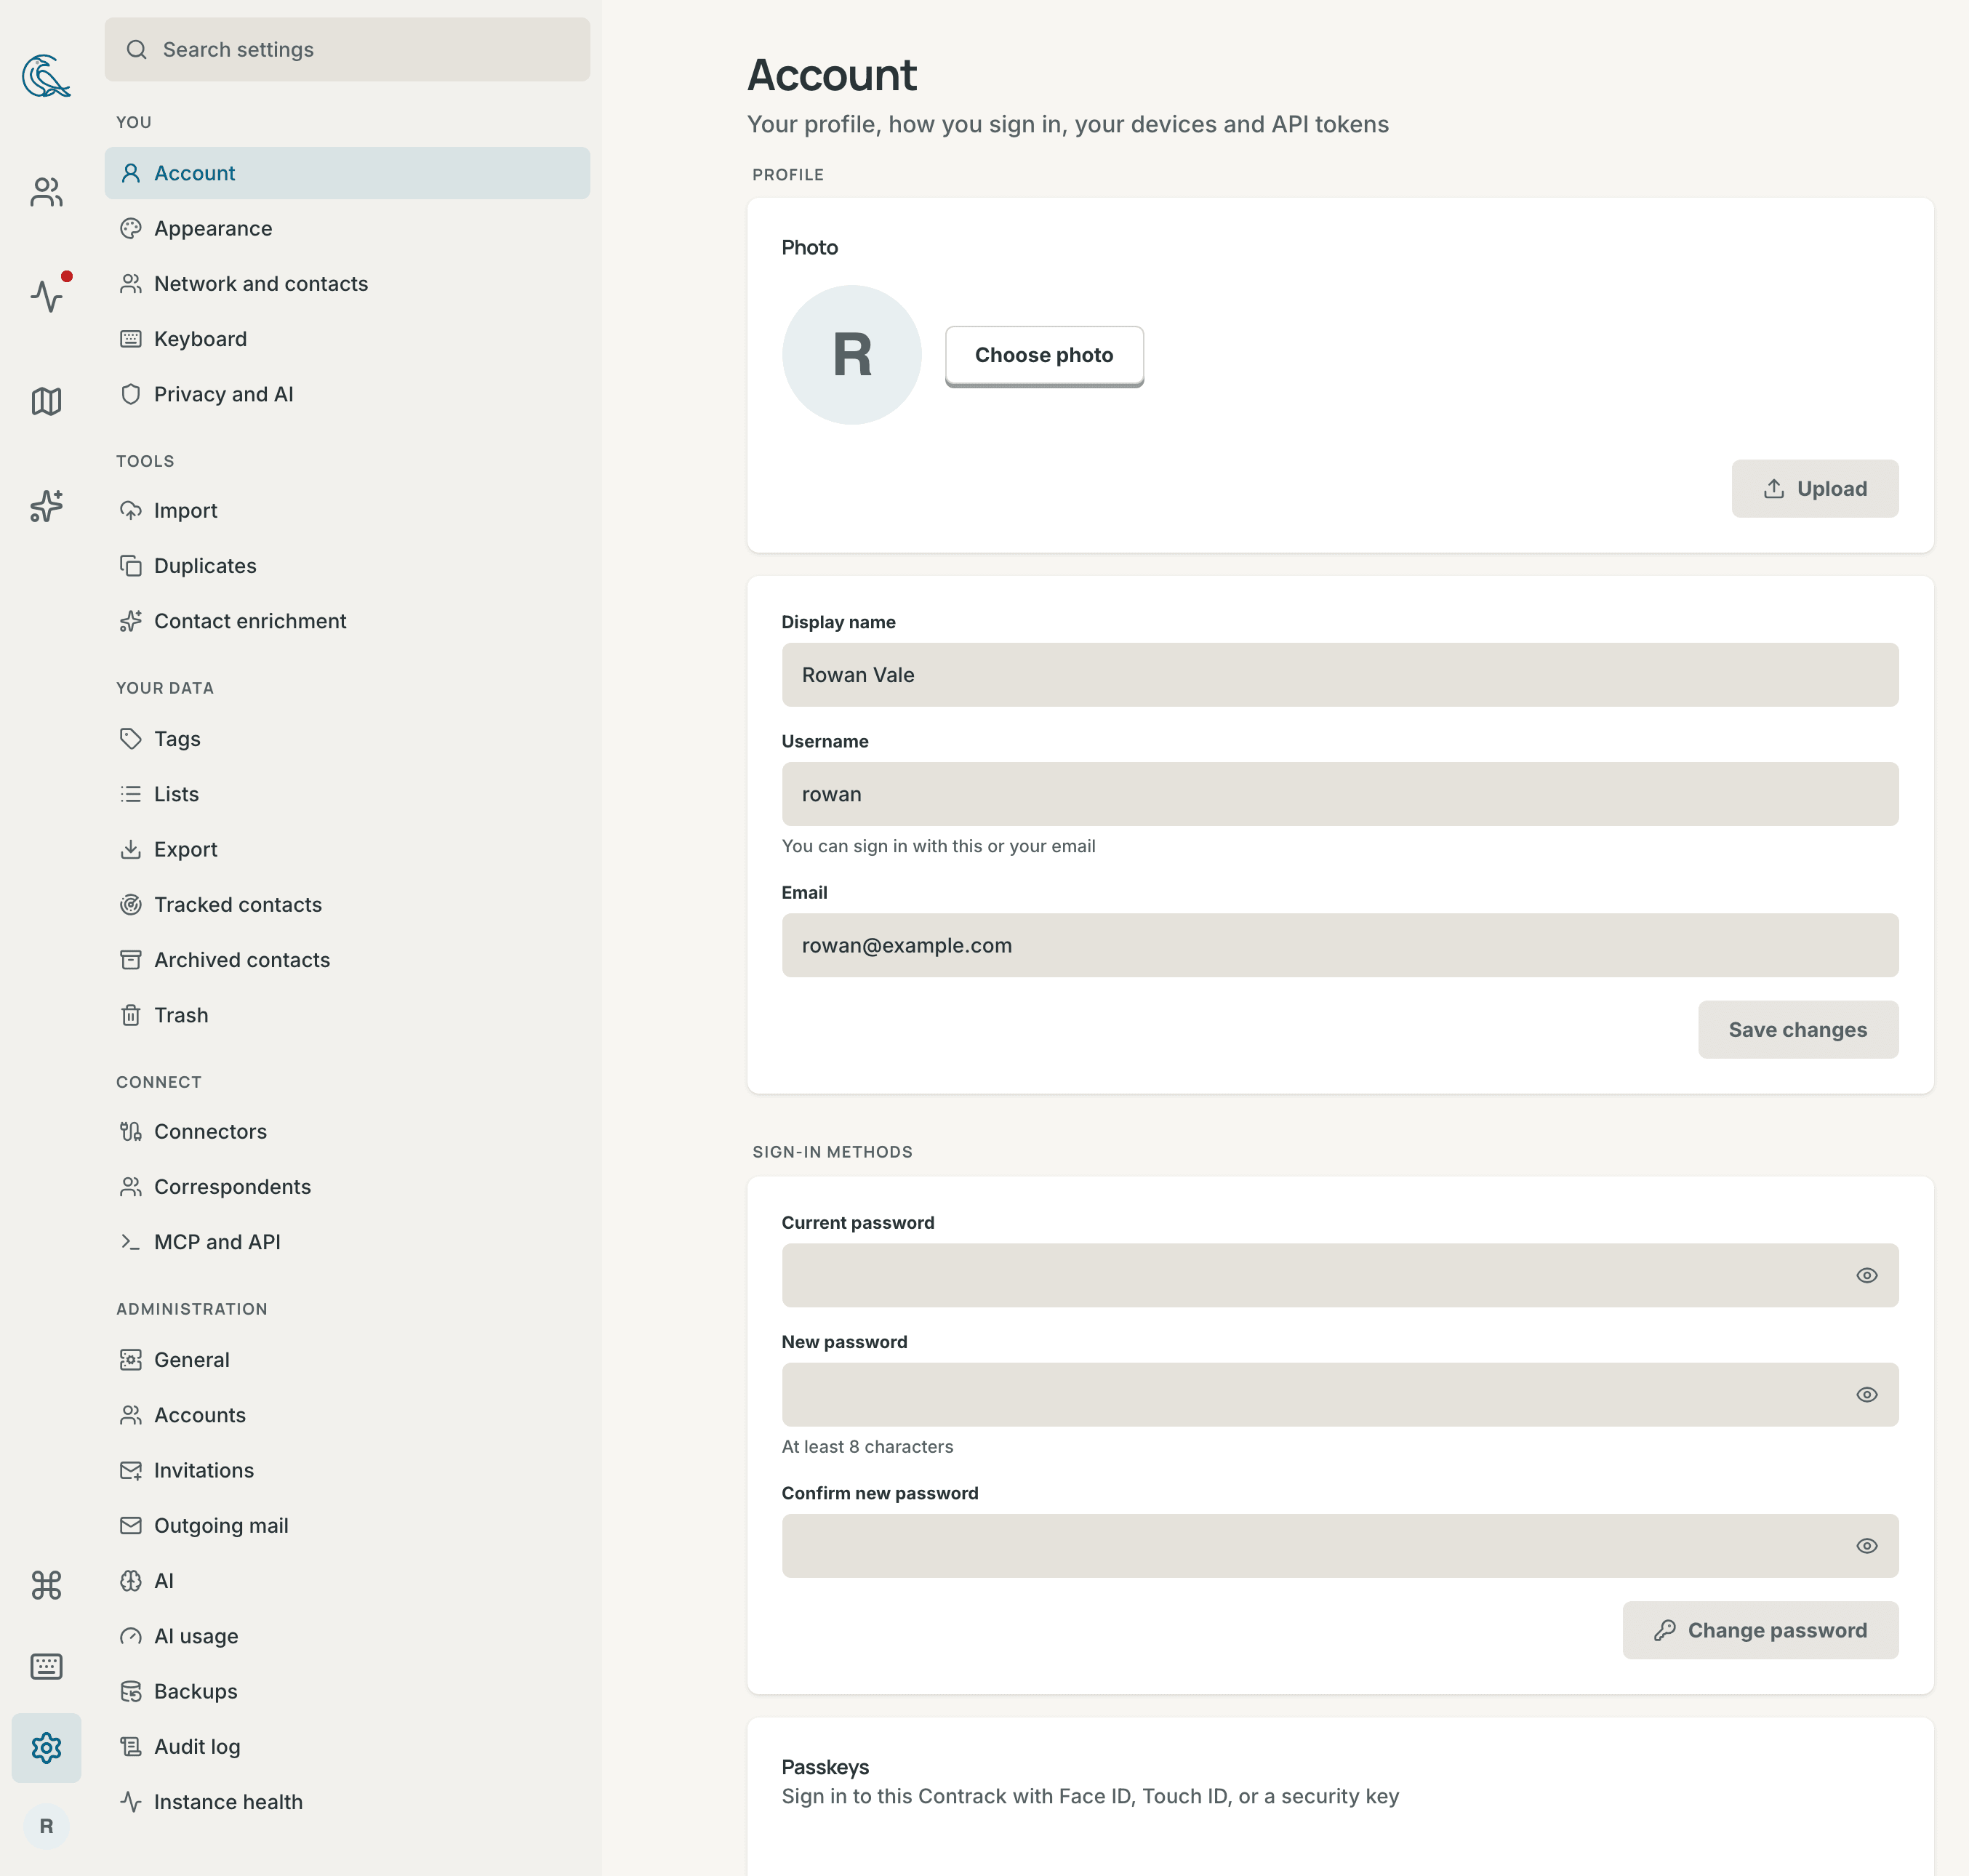
Task: Open the contacts people icon in left rail
Action: coord(46,192)
